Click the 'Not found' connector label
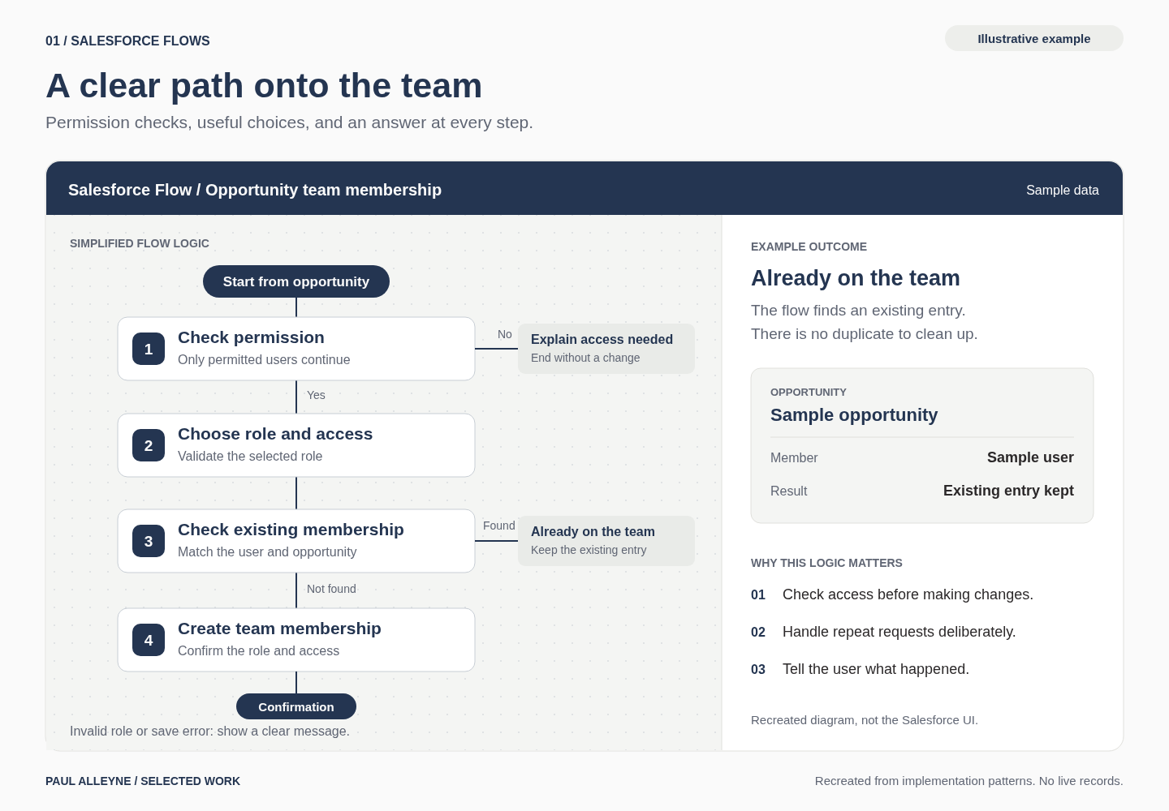 [331, 589]
